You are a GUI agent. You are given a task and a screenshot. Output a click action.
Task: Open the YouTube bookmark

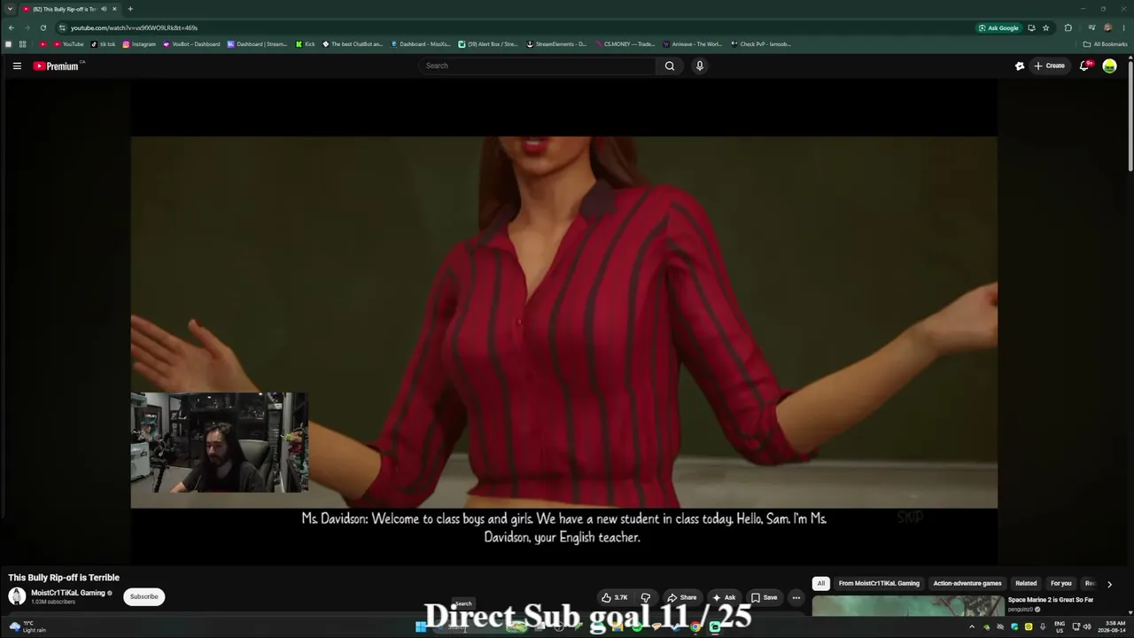pyautogui.click(x=68, y=44)
